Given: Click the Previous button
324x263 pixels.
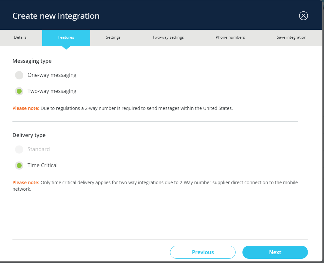Looking at the screenshot, I should (x=202, y=252).
